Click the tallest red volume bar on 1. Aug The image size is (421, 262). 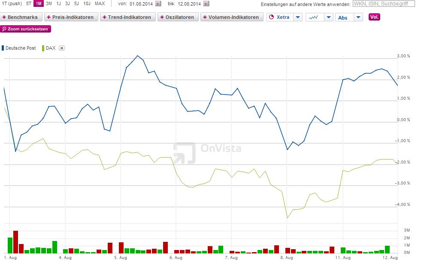pyautogui.click(x=15, y=242)
